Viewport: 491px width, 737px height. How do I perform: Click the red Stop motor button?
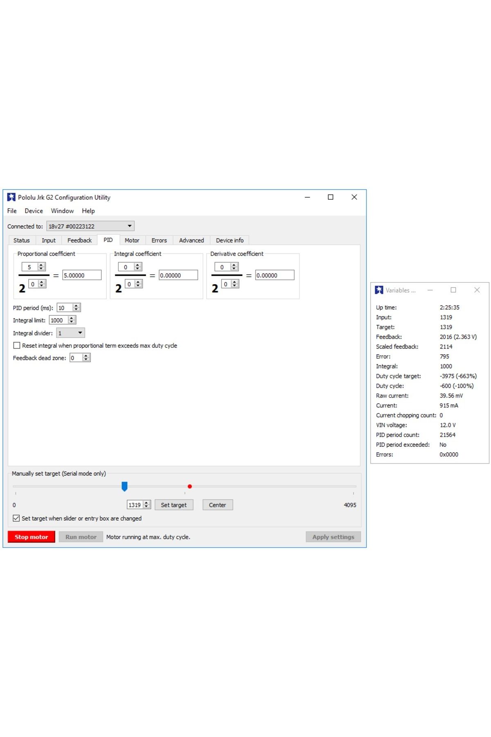tap(32, 537)
